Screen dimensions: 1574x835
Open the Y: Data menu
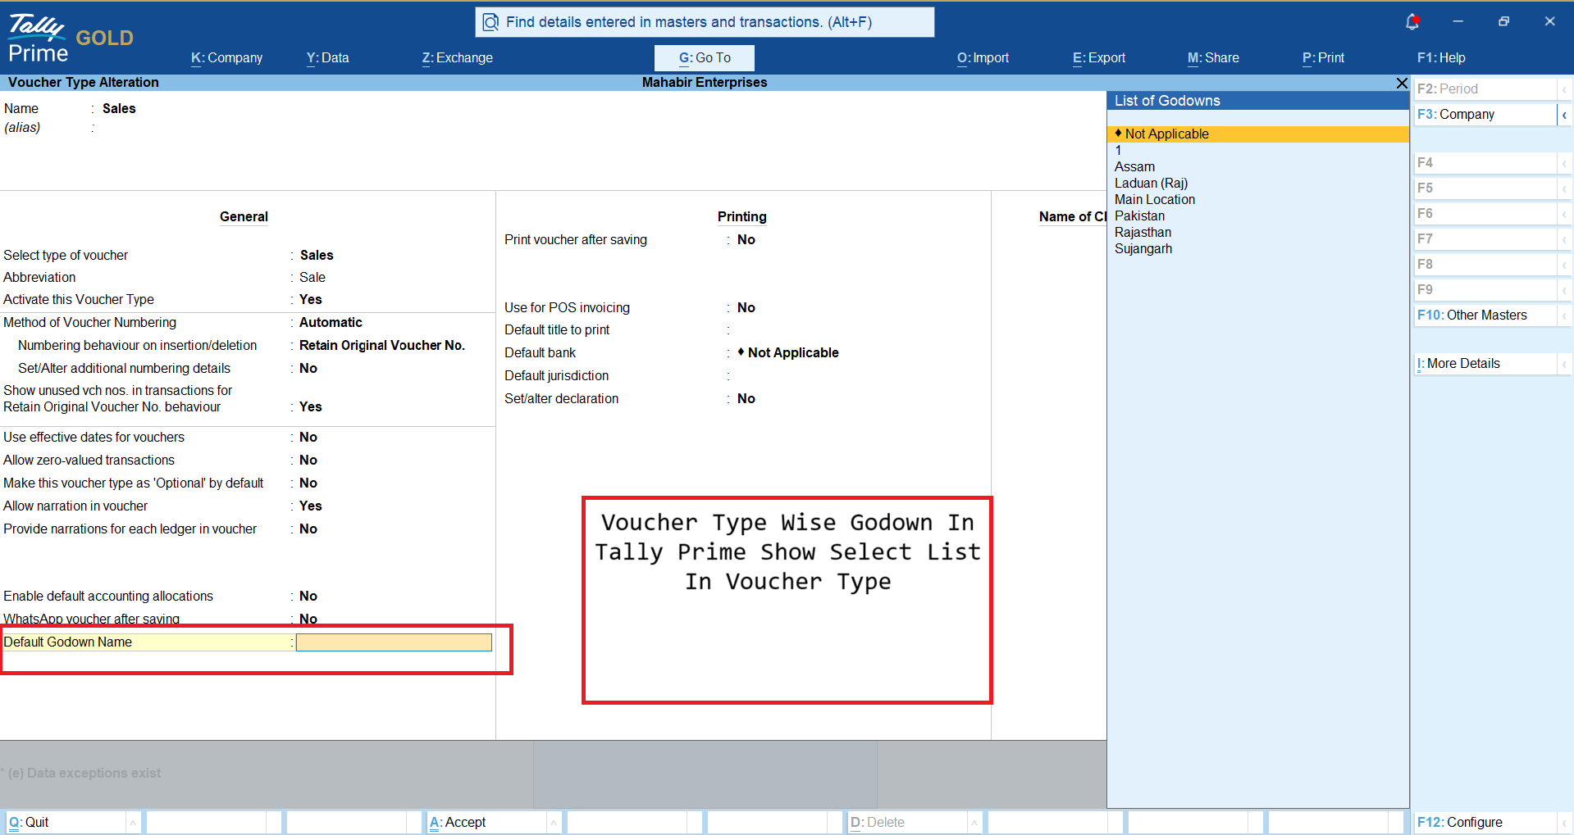pos(327,57)
